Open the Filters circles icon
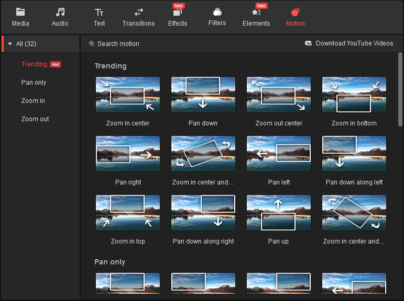Image resolution: width=404 pixels, height=301 pixels. pos(217,12)
